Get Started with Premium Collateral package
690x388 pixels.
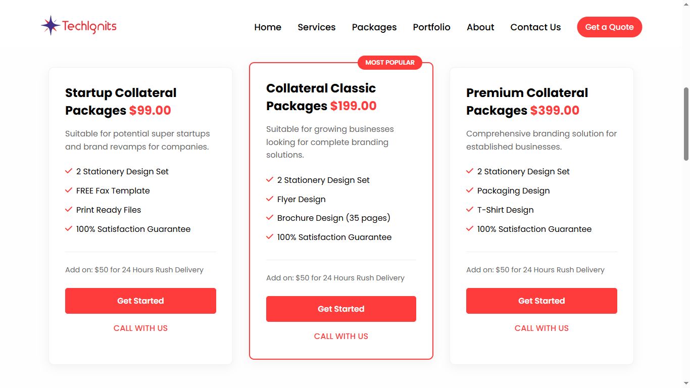click(x=541, y=301)
